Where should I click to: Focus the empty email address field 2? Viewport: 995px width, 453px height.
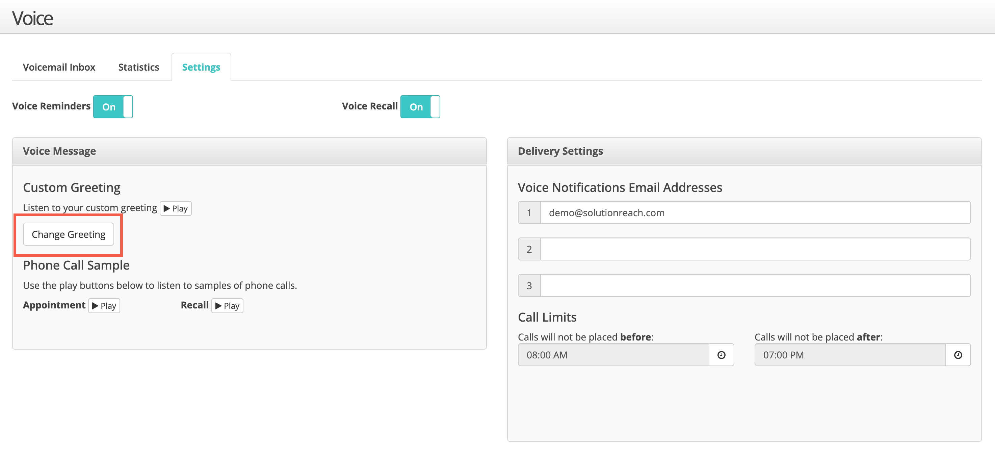756,249
